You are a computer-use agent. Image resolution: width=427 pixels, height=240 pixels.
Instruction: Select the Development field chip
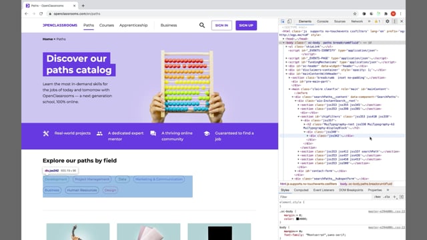pos(55,179)
